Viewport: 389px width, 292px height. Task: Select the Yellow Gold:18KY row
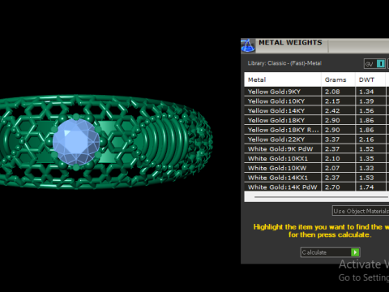(x=317, y=120)
